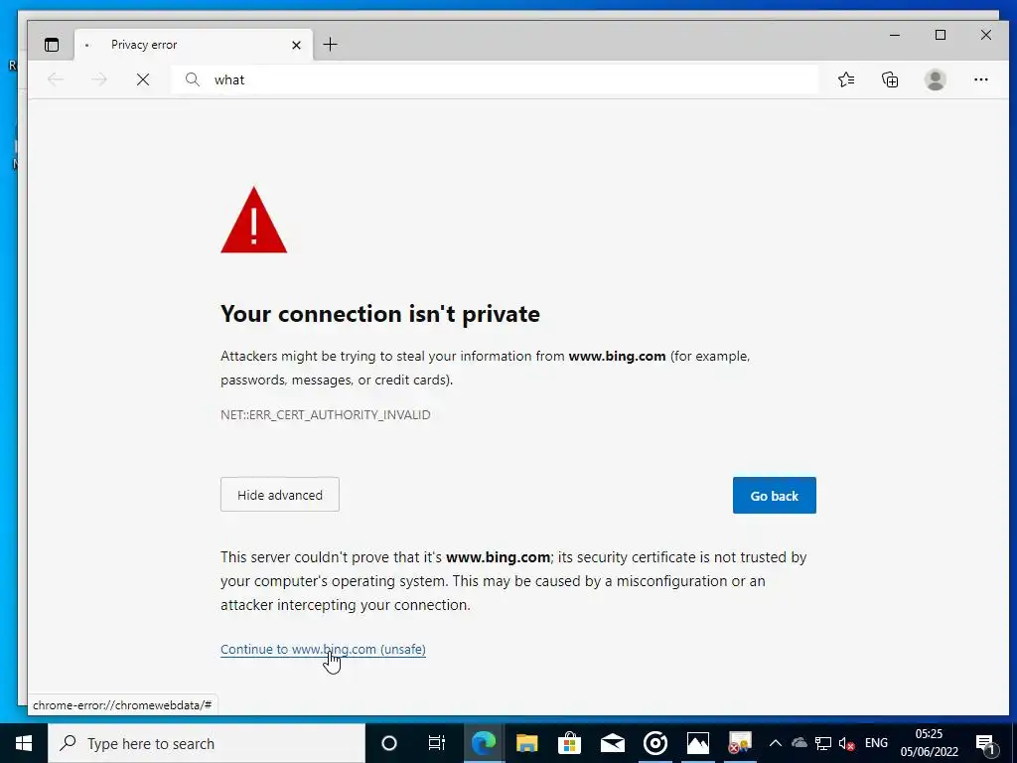This screenshot has width=1017, height=763.
Task: Click the OneDrive cloud tray icon
Action: [799, 743]
